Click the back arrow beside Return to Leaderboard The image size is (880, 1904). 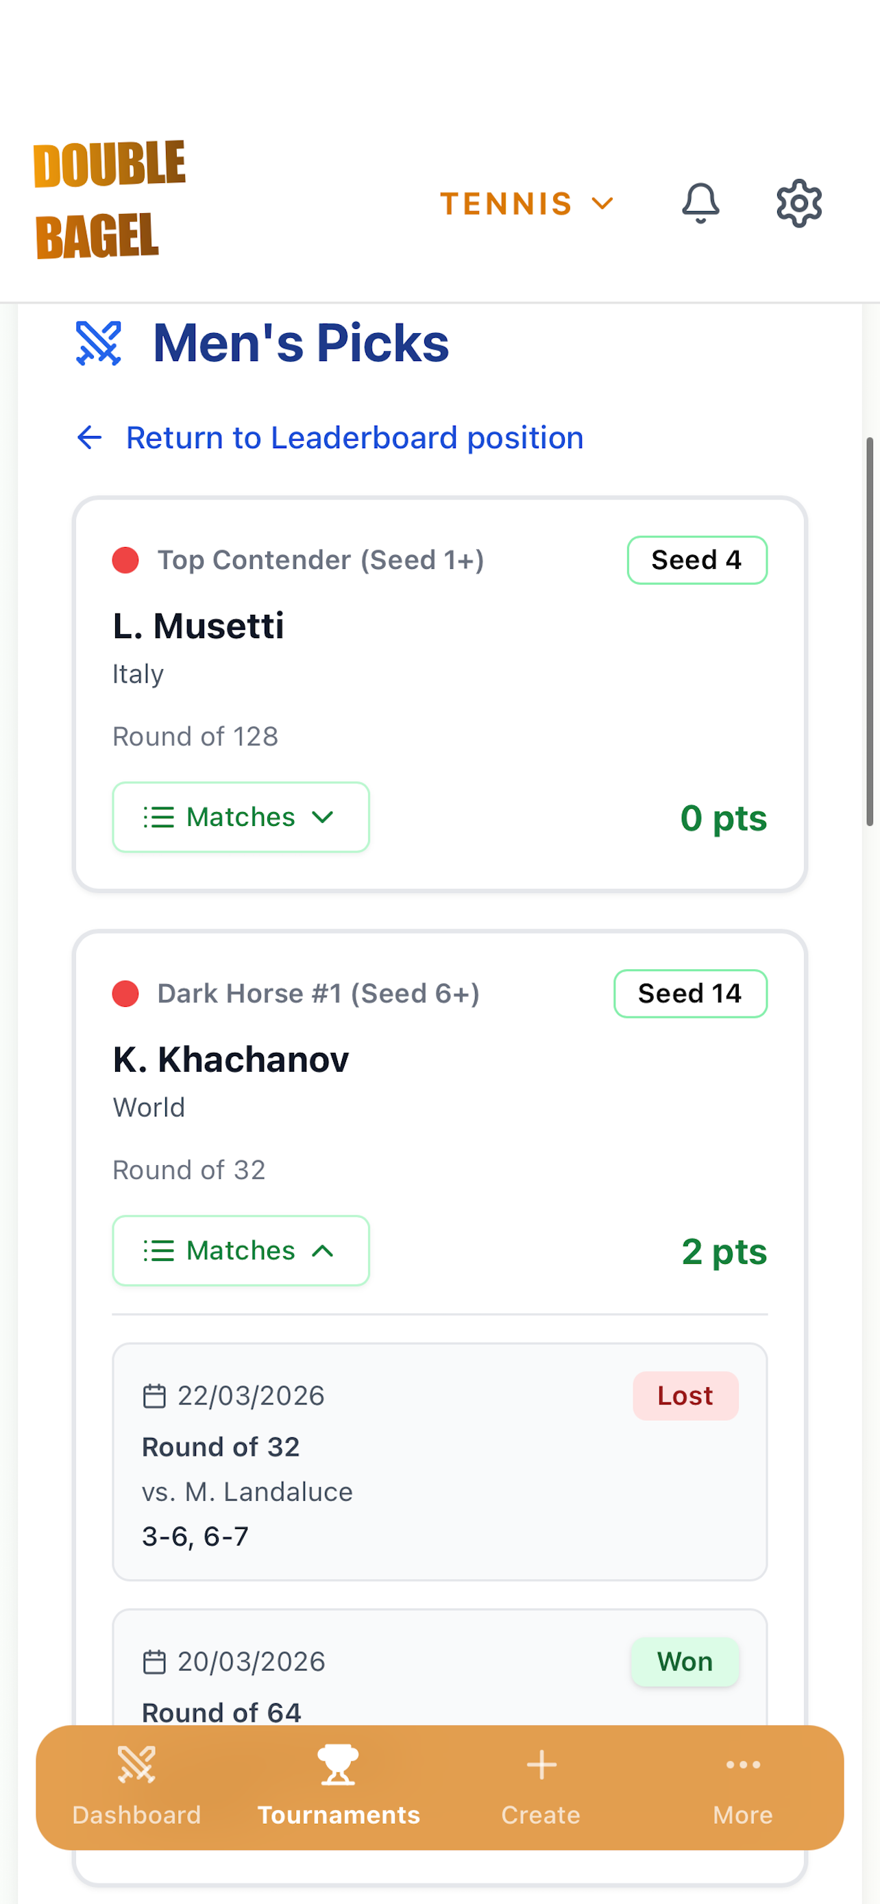[x=89, y=437]
